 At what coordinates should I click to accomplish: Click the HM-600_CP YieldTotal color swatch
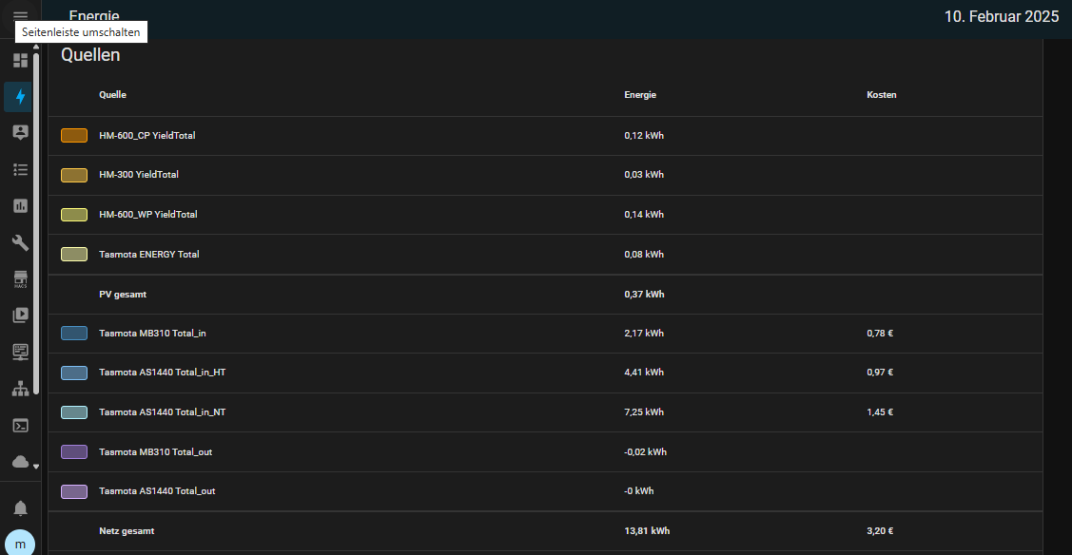(x=74, y=136)
